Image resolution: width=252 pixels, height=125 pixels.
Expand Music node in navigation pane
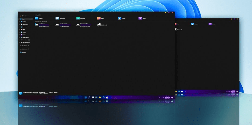[x=20, y=30]
